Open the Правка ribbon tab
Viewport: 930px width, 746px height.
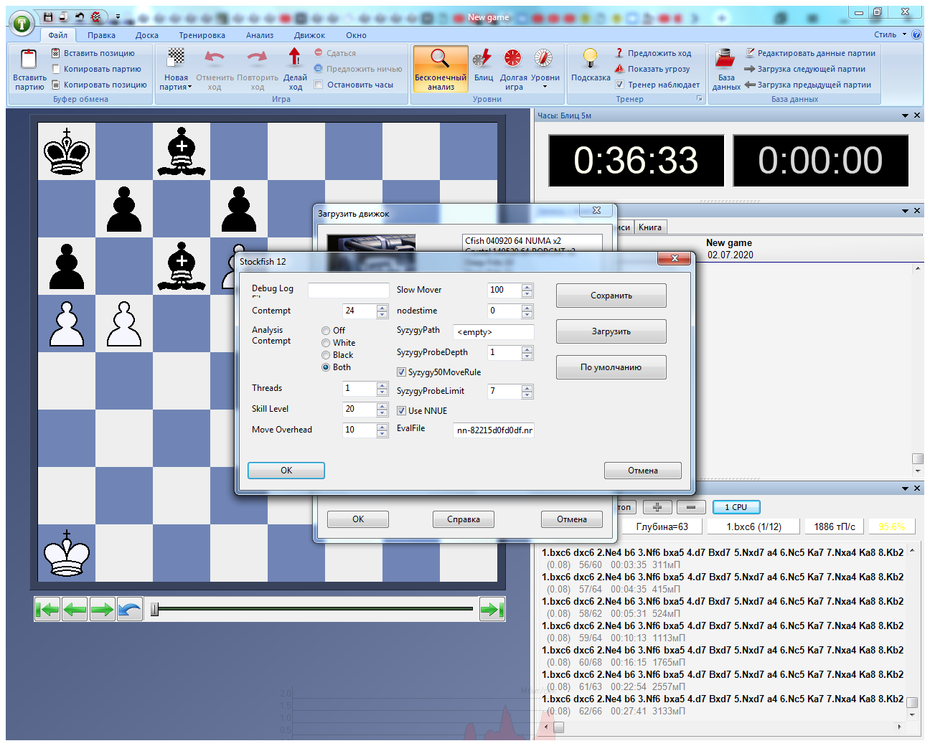[101, 35]
